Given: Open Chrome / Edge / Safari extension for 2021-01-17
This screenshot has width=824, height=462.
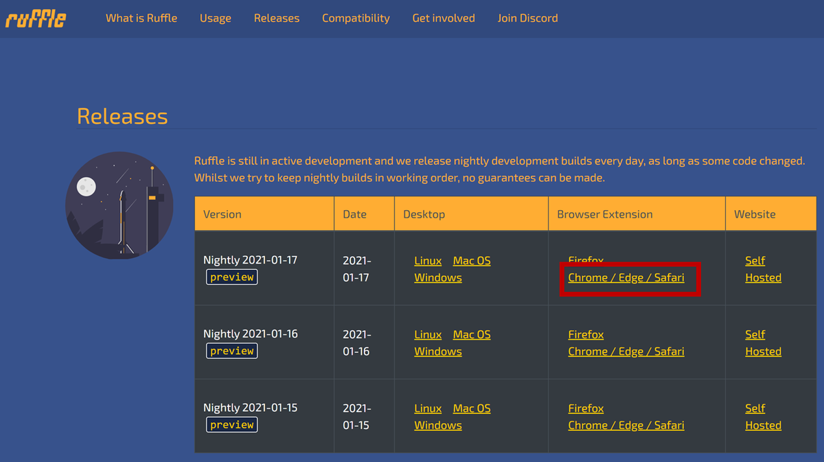Looking at the screenshot, I should pos(626,277).
